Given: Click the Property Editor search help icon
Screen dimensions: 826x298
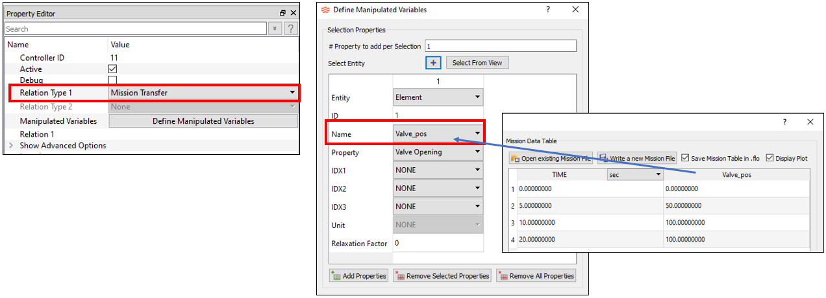Looking at the screenshot, I should (291, 29).
